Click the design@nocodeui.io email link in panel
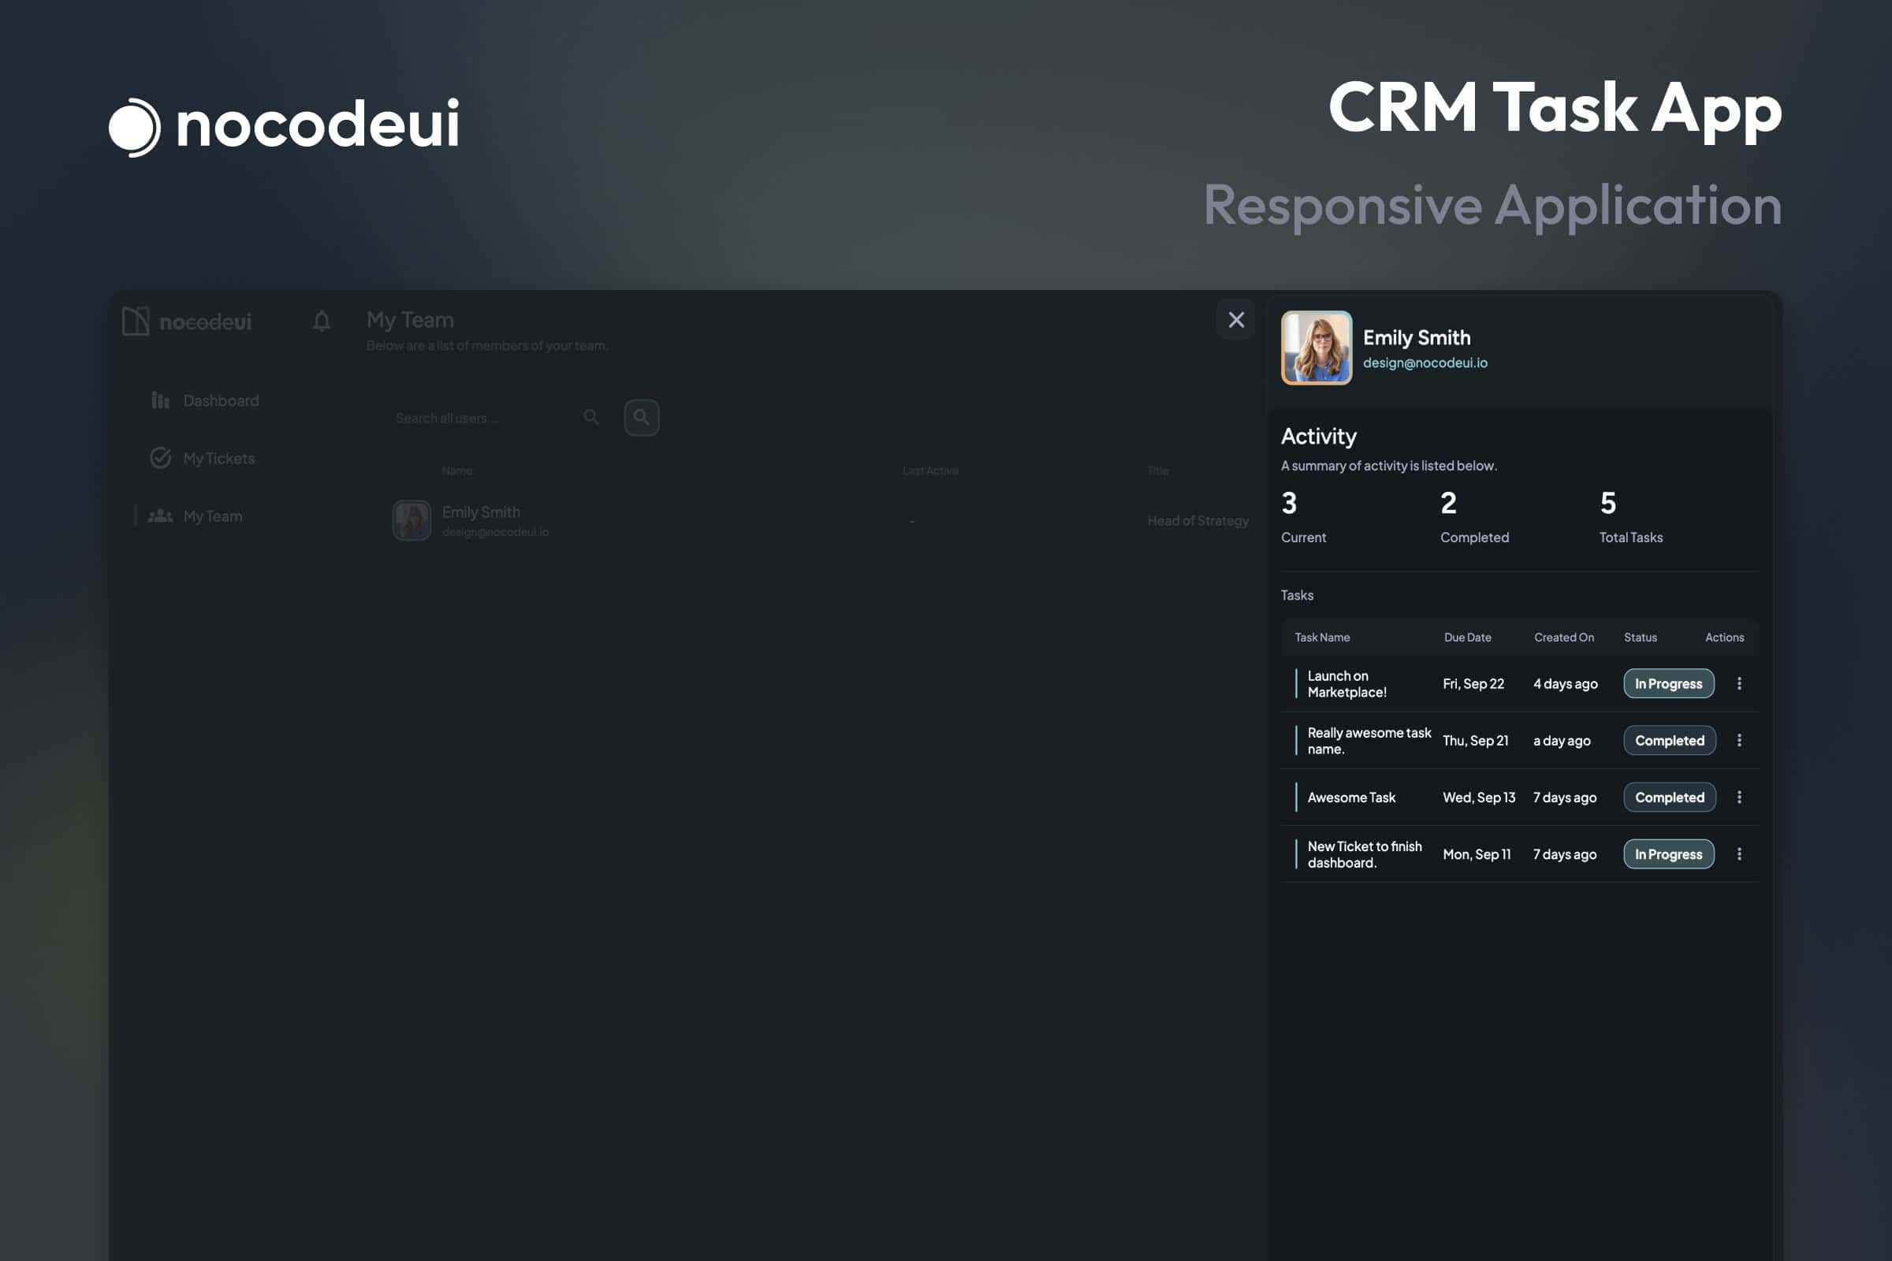Screen dimensions: 1892x1261 [1425, 363]
